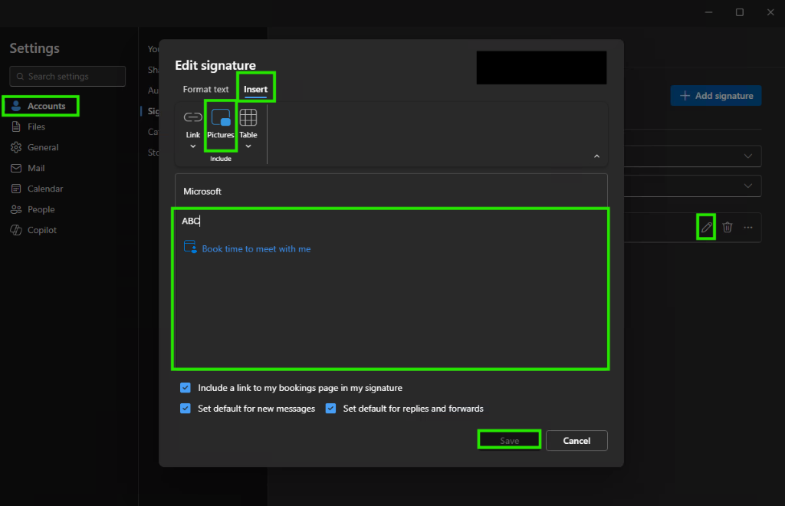Image resolution: width=785 pixels, height=506 pixels.
Task: Click the bookings calendar icon in the signature
Action: click(x=190, y=247)
